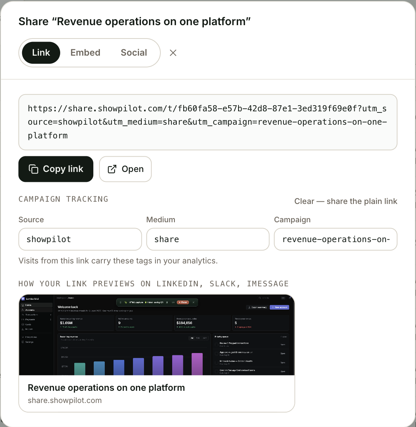Click the Copy link button
Image resolution: width=416 pixels, height=427 pixels.
tap(56, 169)
